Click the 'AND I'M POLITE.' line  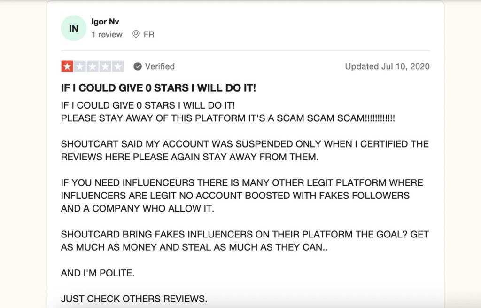98,273
